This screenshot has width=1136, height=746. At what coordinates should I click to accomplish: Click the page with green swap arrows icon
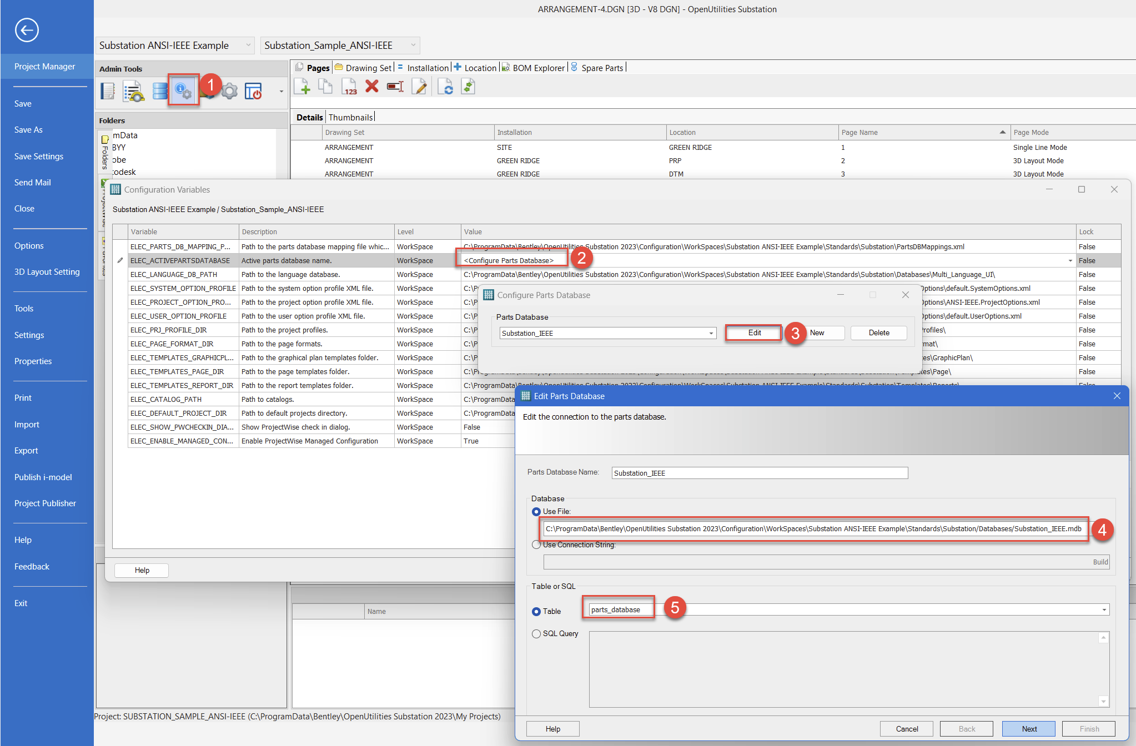tap(468, 87)
